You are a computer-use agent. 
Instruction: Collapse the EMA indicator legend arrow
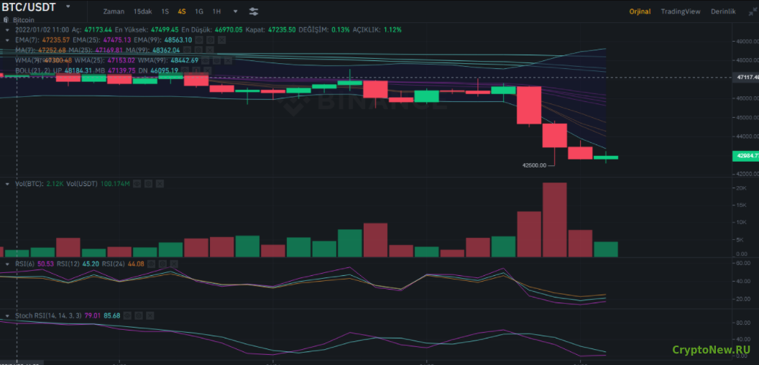point(7,40)
